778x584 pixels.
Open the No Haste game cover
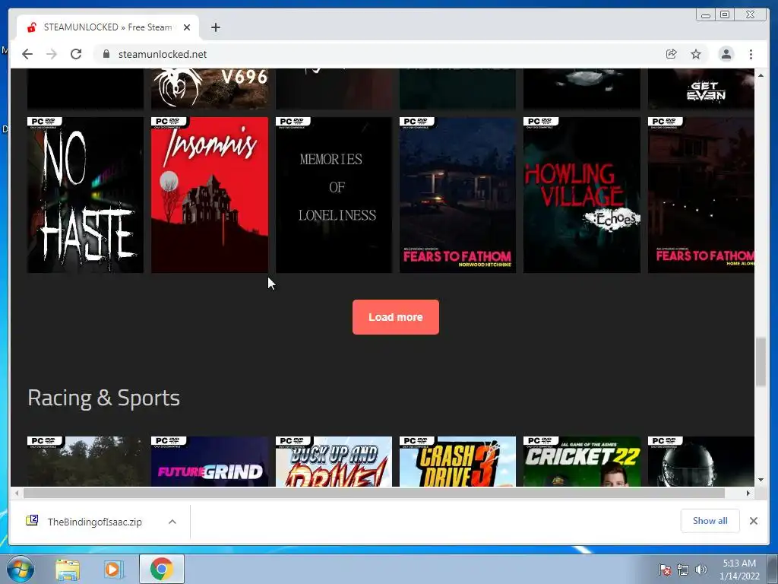(x=85, y=195)
